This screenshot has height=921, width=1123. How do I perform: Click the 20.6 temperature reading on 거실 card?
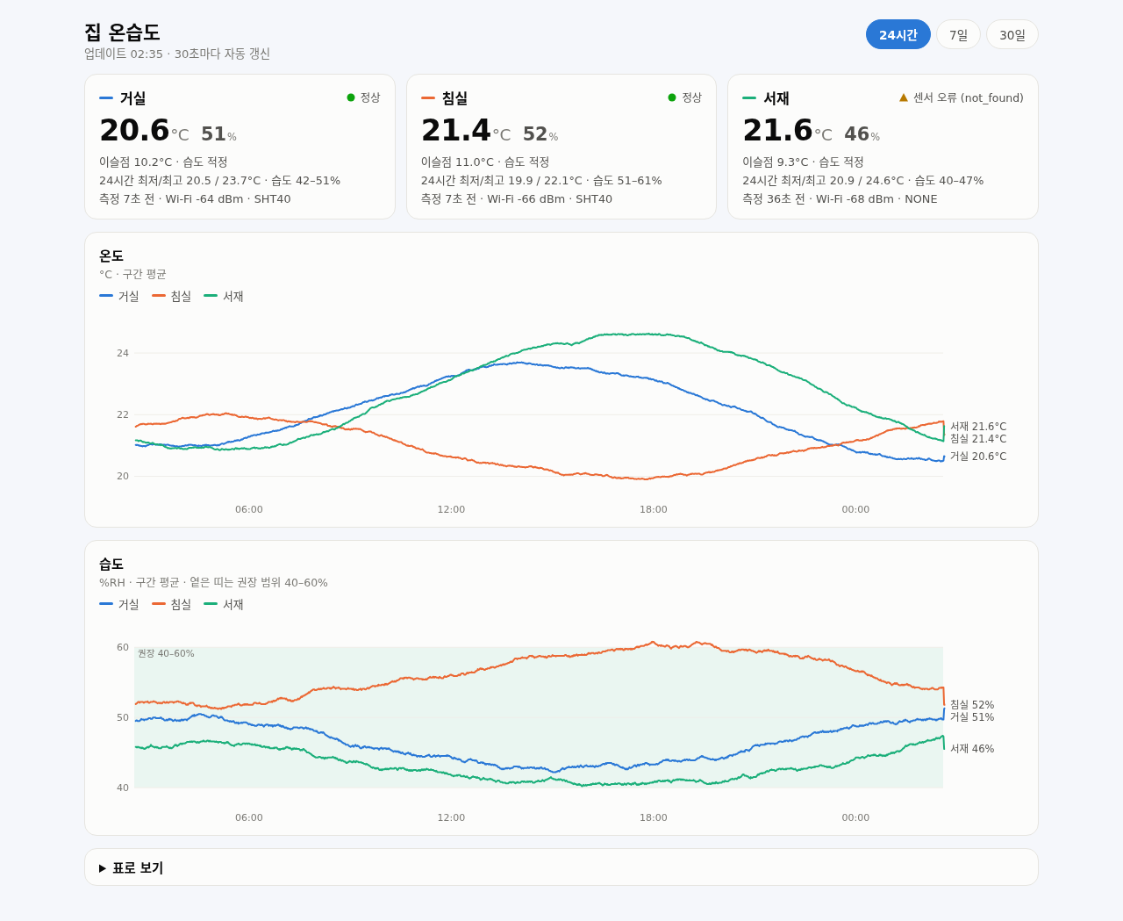point(134,130)
